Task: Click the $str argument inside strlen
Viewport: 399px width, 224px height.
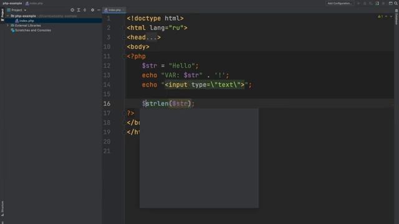Action: [180, 104]
